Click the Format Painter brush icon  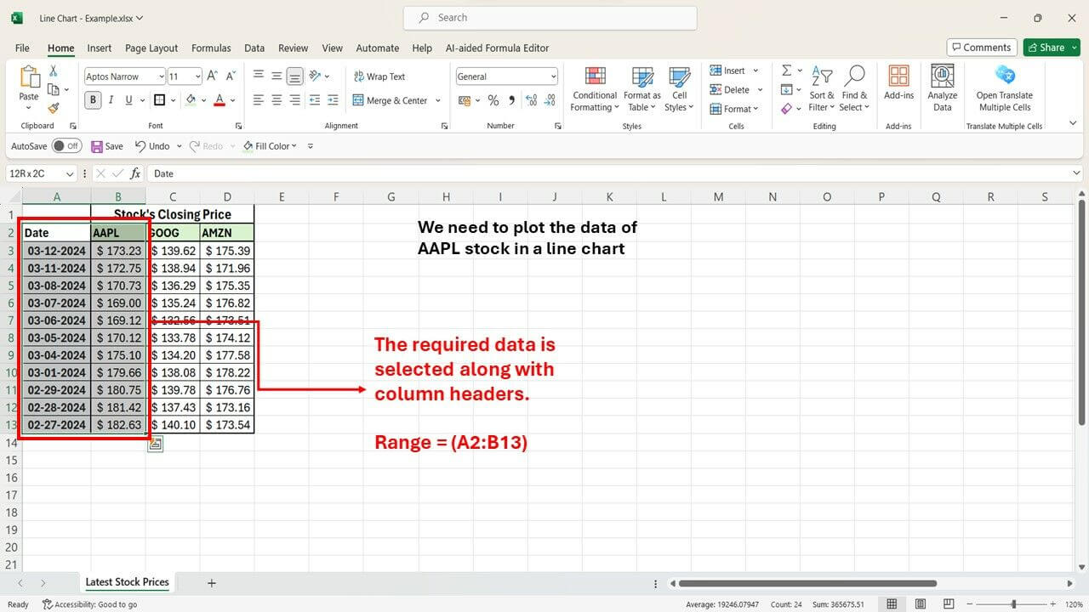[x=54, y=108]
